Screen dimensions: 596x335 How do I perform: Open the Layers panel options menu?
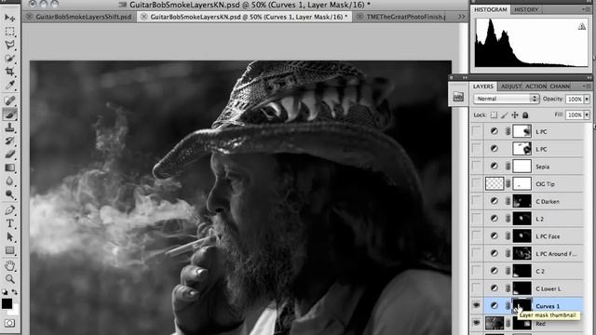coord(586,87)
